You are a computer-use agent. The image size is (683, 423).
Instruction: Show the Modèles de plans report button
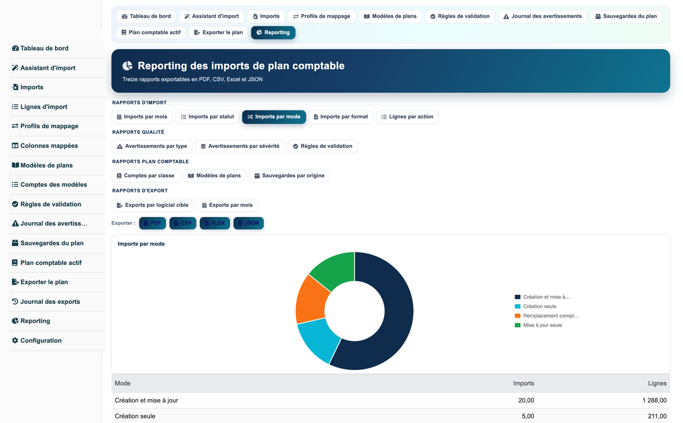click(x=215, y=176)
